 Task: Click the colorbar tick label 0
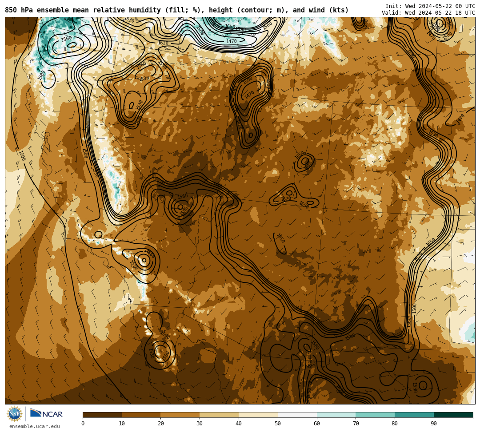coord(83,424)
